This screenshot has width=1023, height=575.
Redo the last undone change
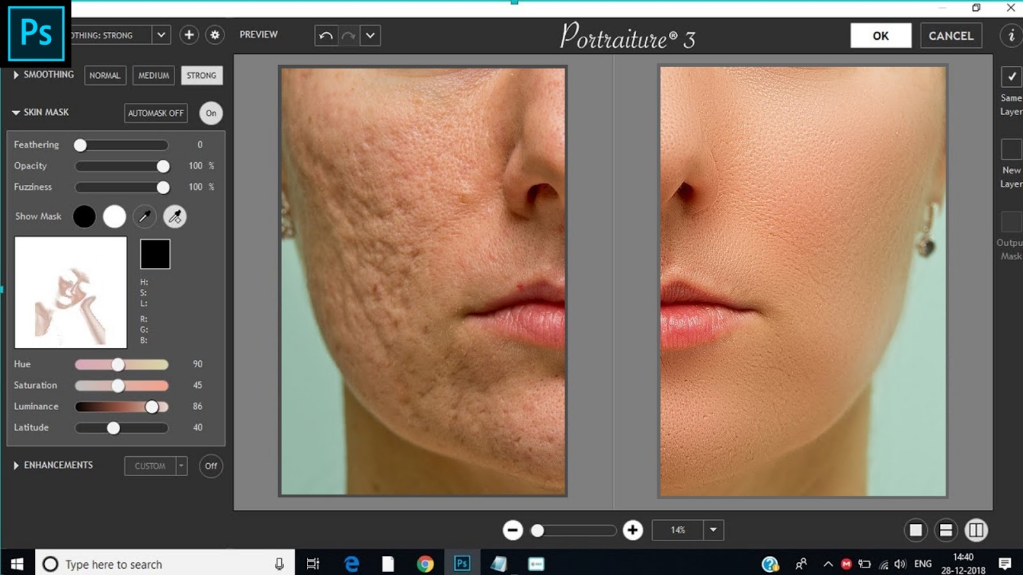click(x=348, y=36)
